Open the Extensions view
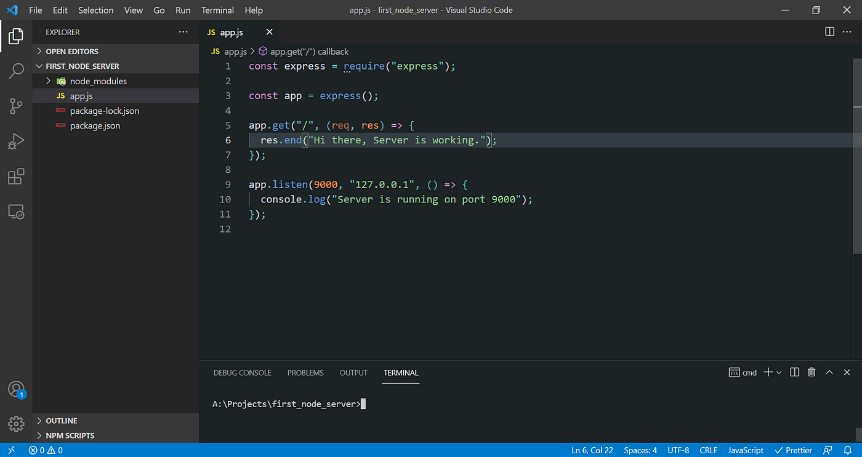The height and width of the screenshot is (457, 862). pyautogui.click(x=16, y=177)
